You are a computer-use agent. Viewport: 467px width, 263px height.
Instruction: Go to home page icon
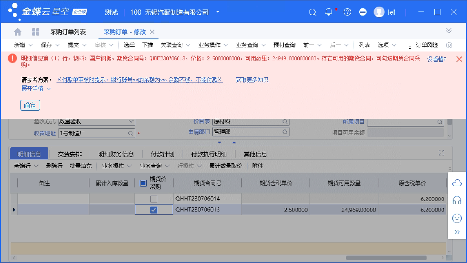[x=17, y=32]
